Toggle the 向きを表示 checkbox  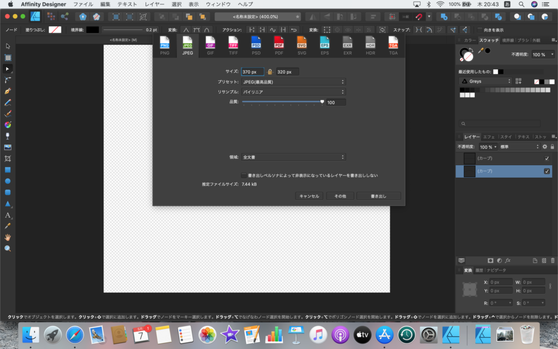[x=480, y=30]
